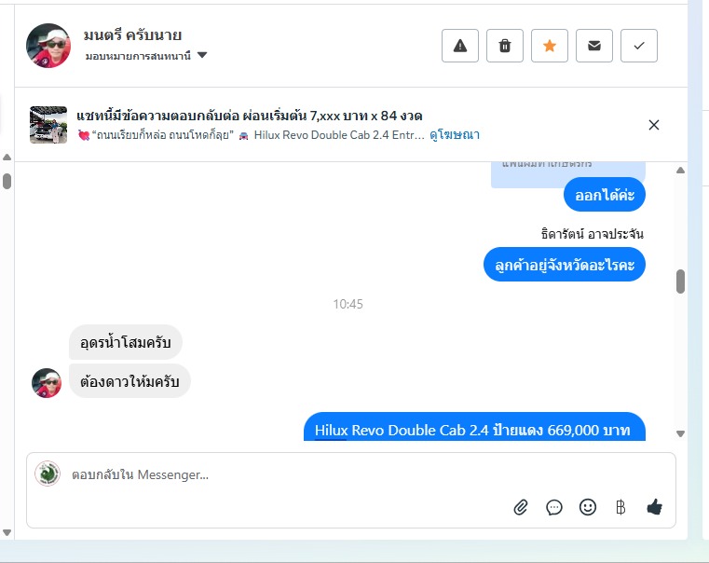Toggle the orange star follow-up marker
Screen dimensions: 709x563
(x=550, y=46)
